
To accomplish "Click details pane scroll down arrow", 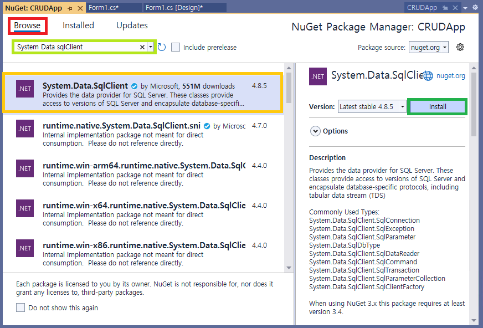I will click(474, 321).
